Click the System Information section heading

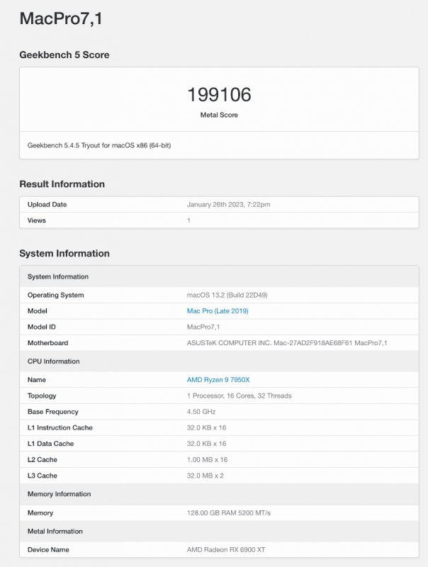click(64, 254)
